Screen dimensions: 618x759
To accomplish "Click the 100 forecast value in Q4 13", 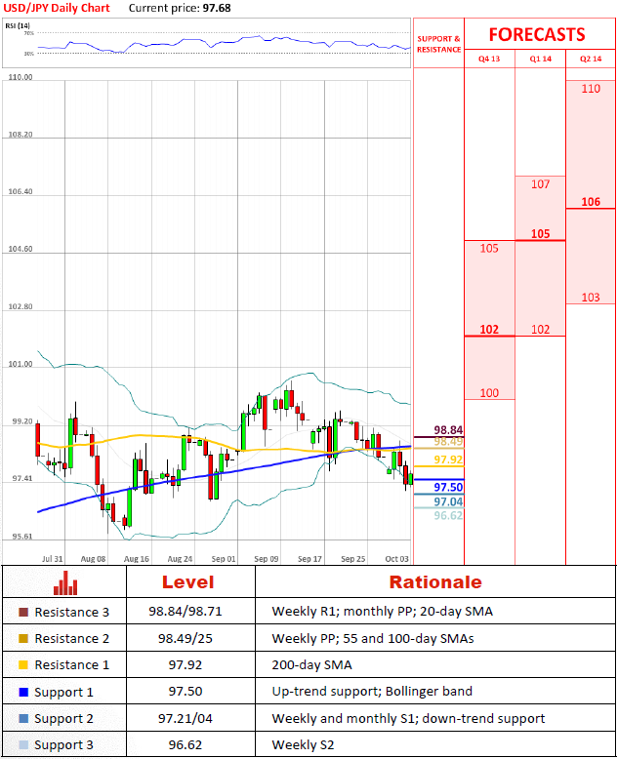I will (489, 393).
